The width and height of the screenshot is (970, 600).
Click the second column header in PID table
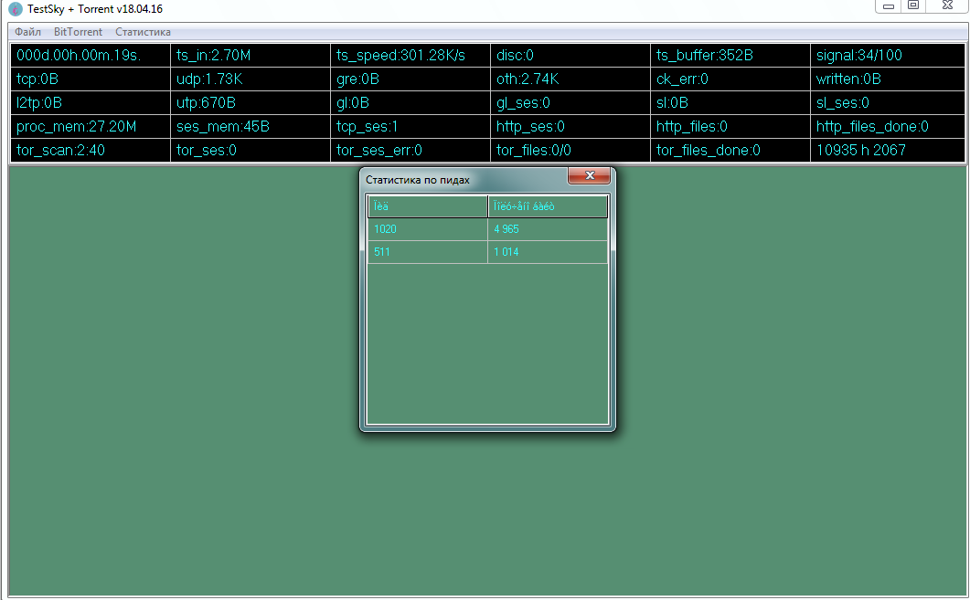point(547,206)
